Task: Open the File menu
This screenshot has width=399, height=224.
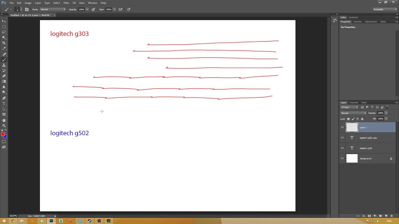Action: tap(12, 3)
